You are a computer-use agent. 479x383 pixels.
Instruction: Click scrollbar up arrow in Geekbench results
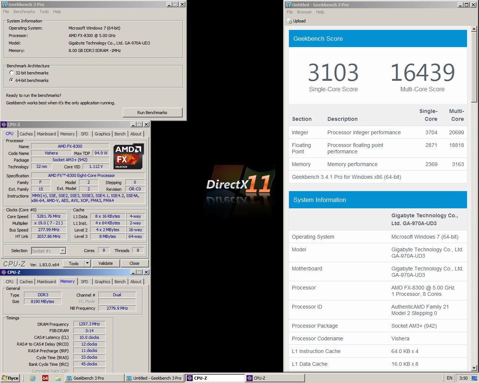tap(474, 29)
